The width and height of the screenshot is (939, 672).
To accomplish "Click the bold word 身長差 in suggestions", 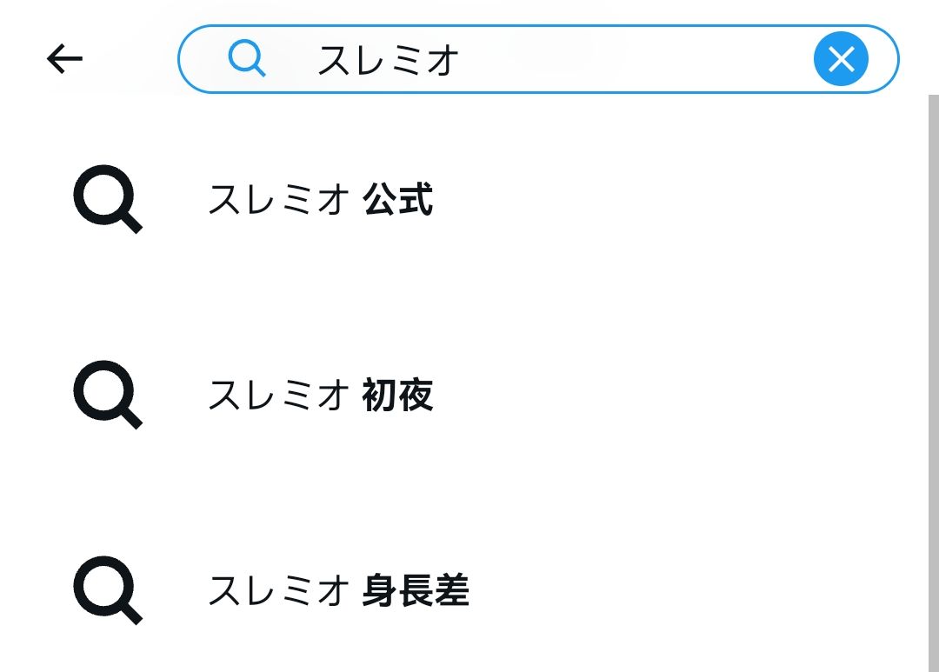I will coord(416,591).
